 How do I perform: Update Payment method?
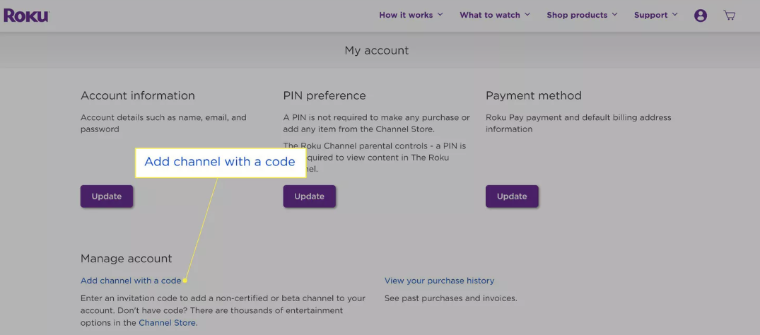pos(512,196)
